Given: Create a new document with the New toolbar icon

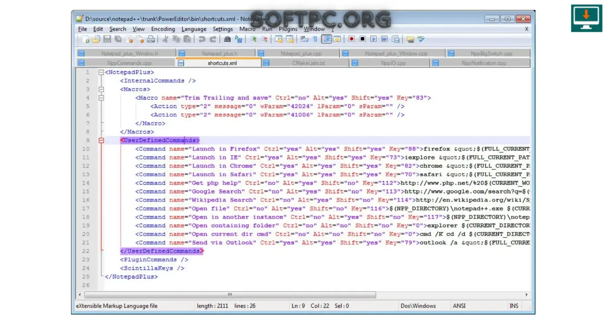Looking at the screenshot, I should click(85, 39).
